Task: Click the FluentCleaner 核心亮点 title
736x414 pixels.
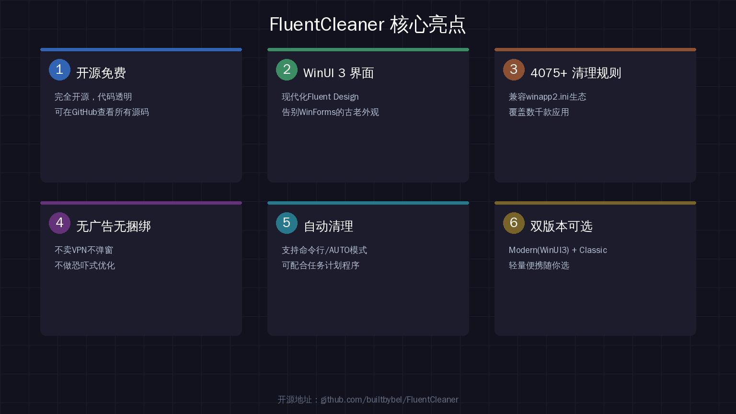Action: pos(368,24)
